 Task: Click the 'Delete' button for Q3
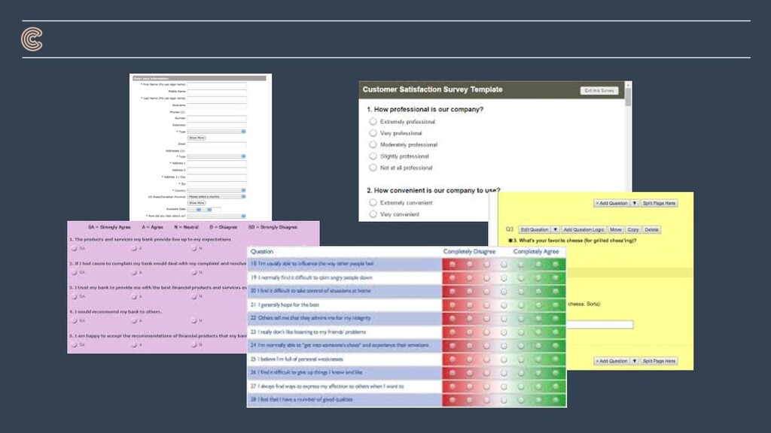[x=651, y=230]
